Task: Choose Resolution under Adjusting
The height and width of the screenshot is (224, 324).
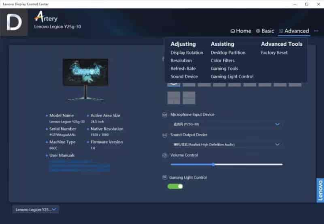Action: 181,60
